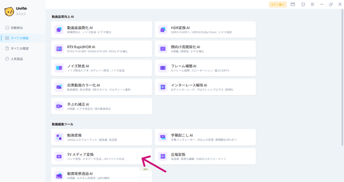Open the HDR変換 AI card title

(180, 28)
